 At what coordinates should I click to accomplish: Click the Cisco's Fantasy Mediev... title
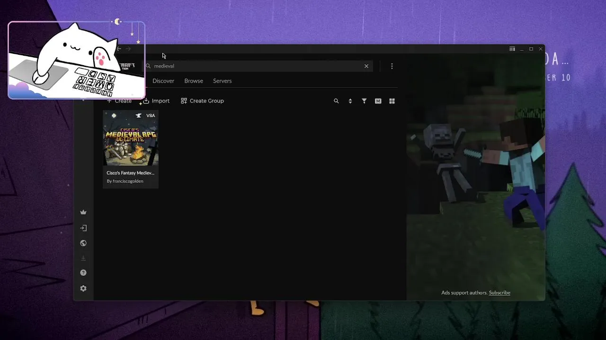[x=130, y=173]
